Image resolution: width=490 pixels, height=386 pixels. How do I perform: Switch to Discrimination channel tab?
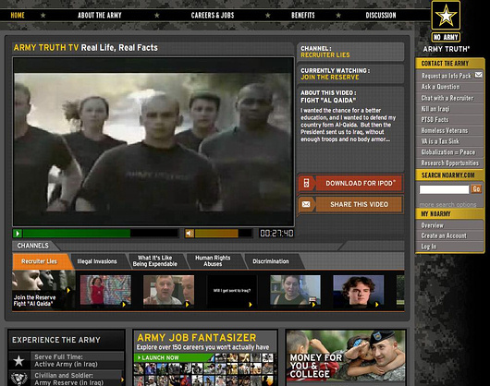271,261
